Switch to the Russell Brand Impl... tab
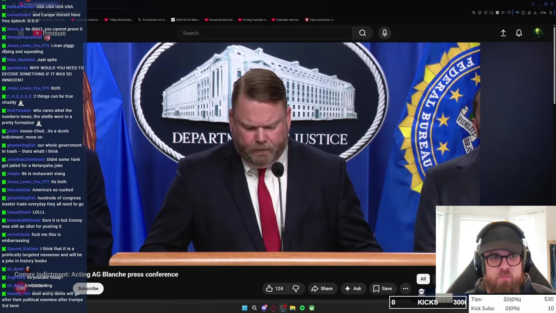Image resolution: width=556 pixels, height=313 pixels. [x=220, y=20]
